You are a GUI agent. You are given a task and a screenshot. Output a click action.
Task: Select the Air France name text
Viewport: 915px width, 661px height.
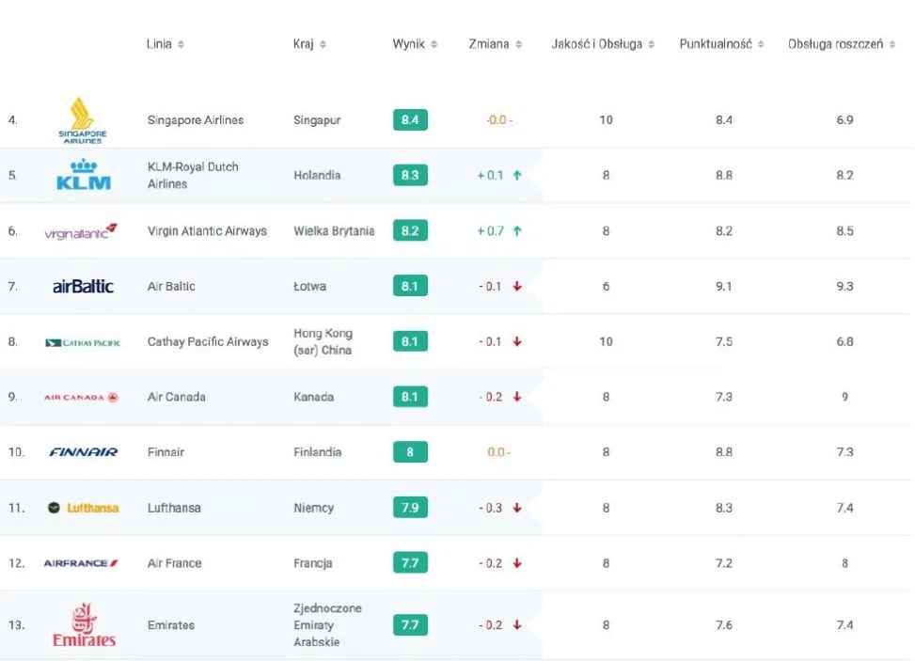pos(175,563)
